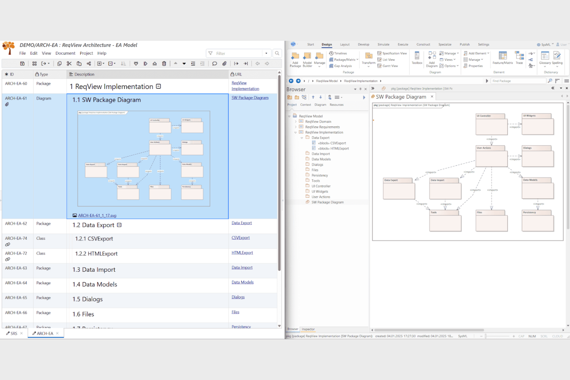Move item up with Browser panel up arrow
This screenshot has height=380, width=570.
pos(313,97)
